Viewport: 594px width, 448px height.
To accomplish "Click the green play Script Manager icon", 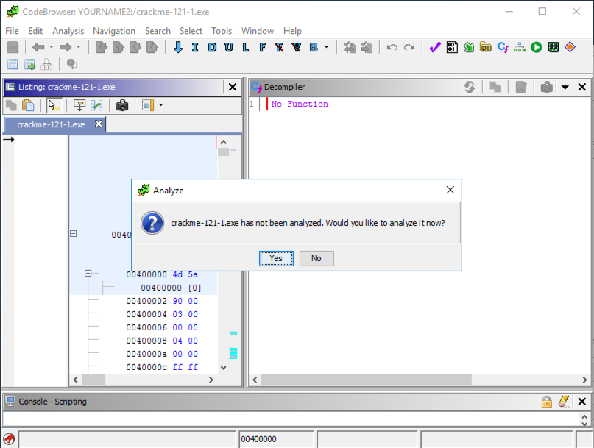I will pyautogui.click(x=537, y=47).
